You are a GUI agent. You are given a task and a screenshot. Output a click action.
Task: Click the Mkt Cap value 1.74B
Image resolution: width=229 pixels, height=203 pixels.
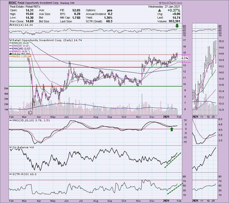[x=76, y=18]
